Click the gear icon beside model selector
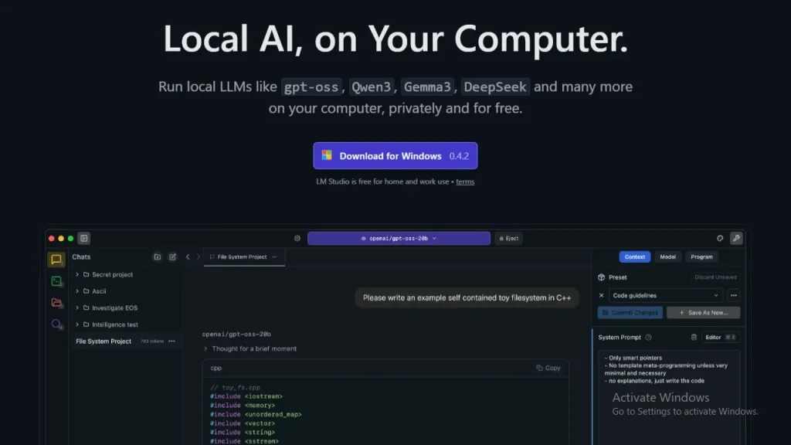Viewport: 791px width, 445px height. click(x=297, y=238)
